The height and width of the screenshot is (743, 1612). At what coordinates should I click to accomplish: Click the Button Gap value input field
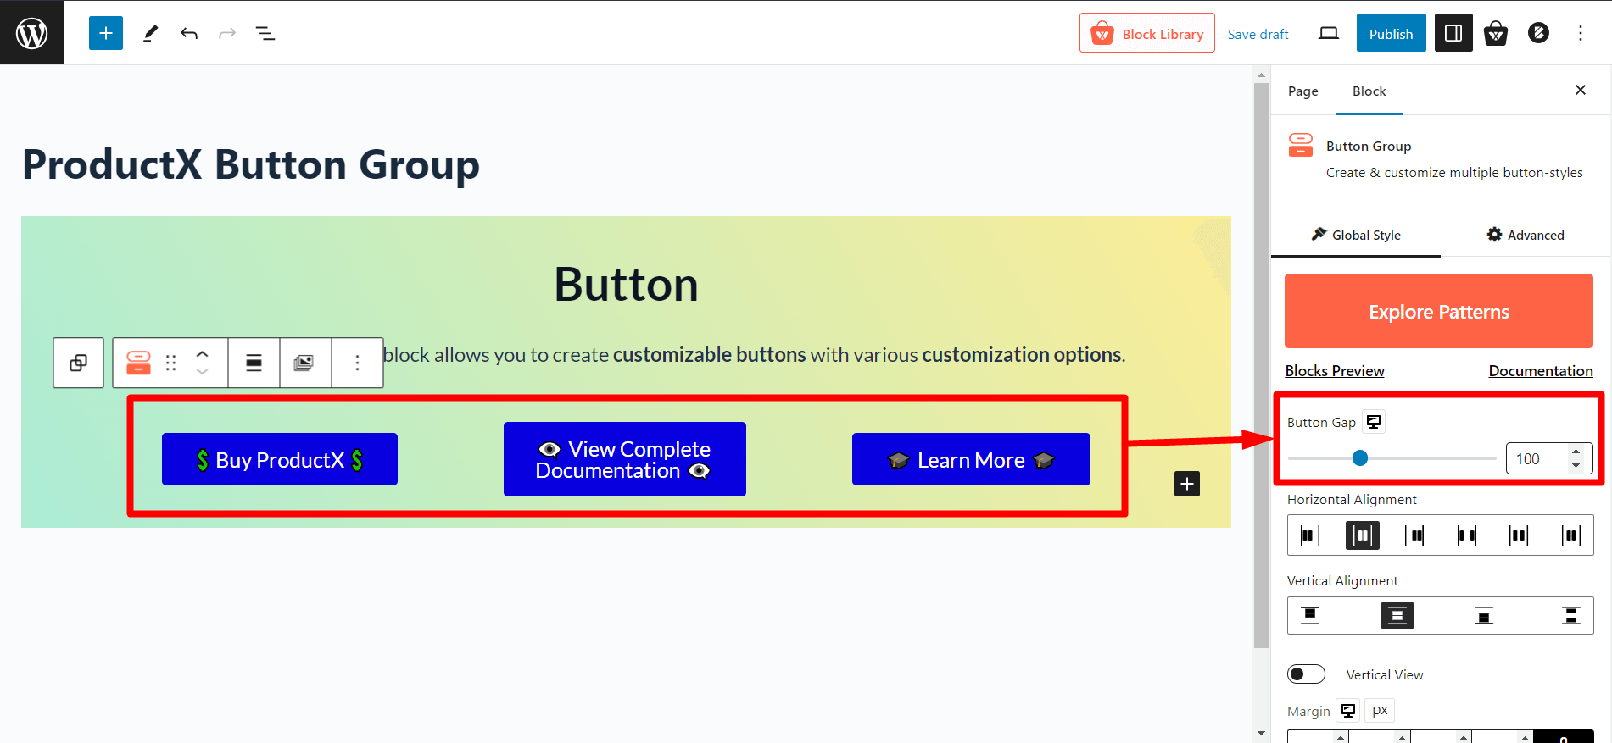[1538, 458]
